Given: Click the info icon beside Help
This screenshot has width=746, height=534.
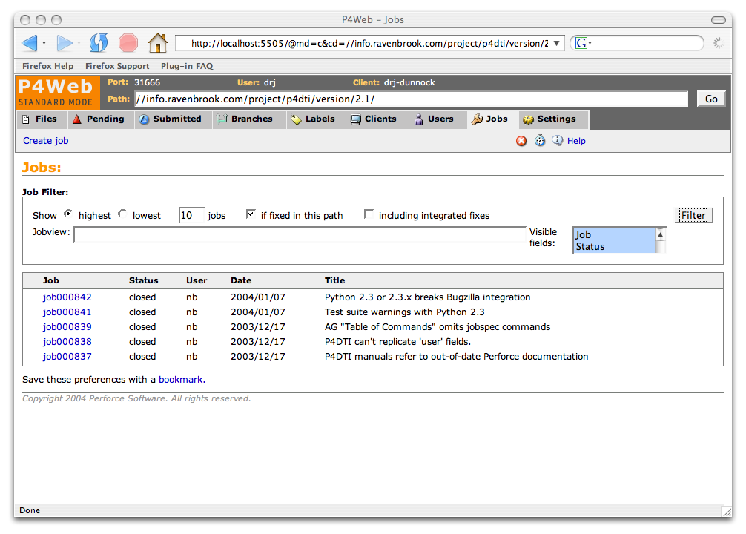Looking at the screenshot, I should pyautogui.click(x=557, y=140).
